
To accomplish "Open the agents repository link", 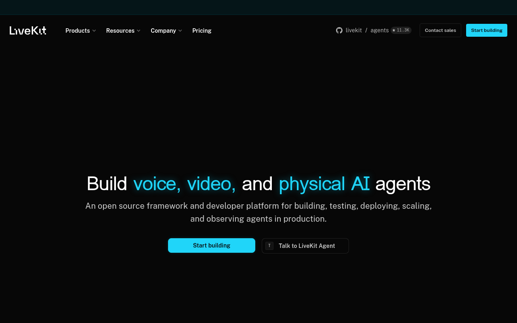I will pos(380,30).
